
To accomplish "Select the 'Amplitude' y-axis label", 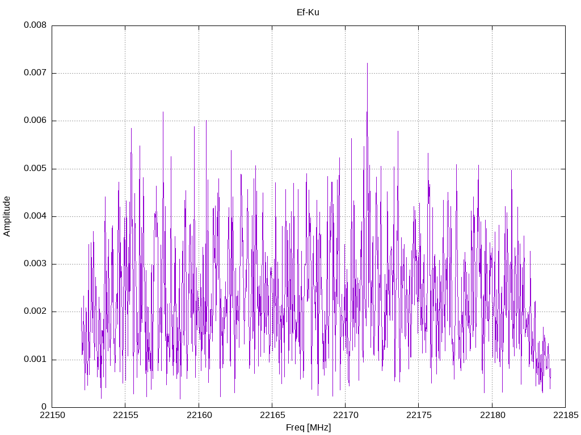I will [x=7, y=216].
